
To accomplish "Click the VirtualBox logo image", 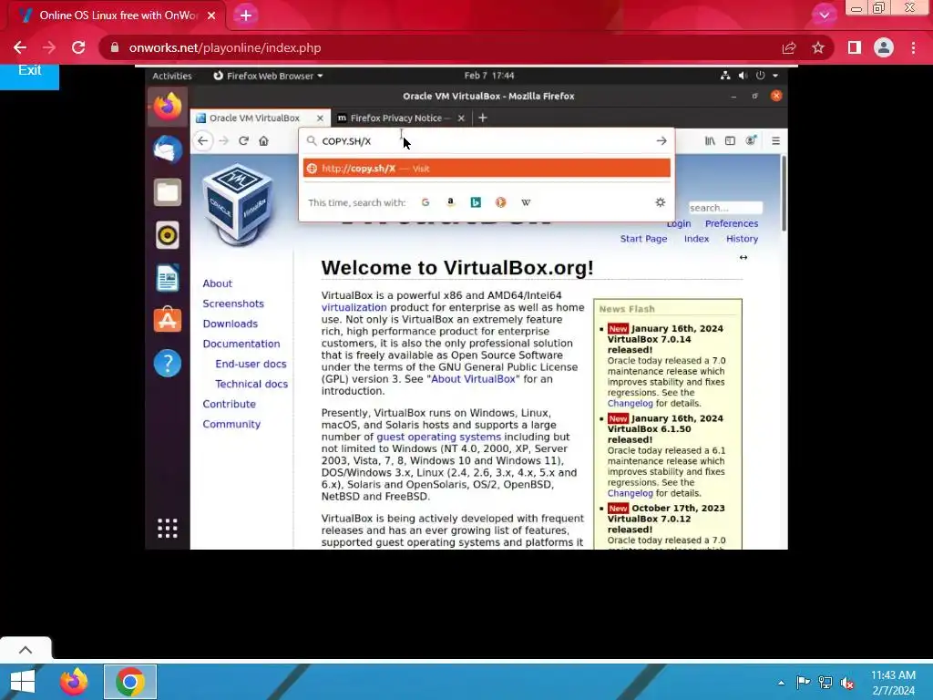I will pos(238,205).
